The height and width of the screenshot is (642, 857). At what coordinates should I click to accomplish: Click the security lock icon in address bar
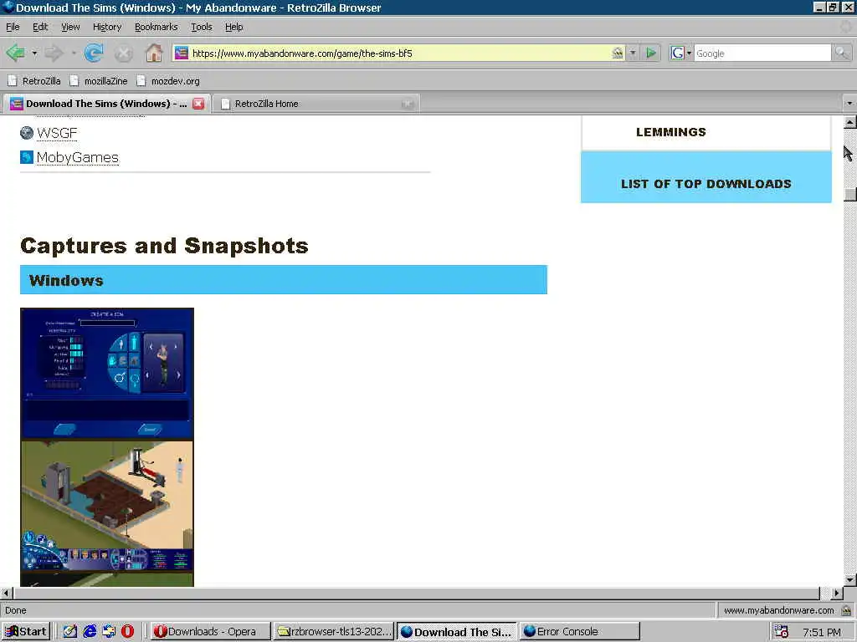pos(618,53)
